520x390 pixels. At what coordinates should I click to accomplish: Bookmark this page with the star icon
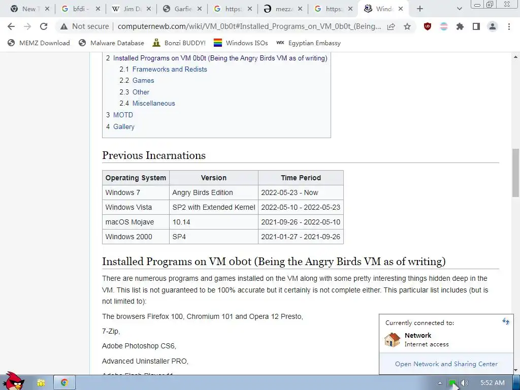tap(407, 26)
